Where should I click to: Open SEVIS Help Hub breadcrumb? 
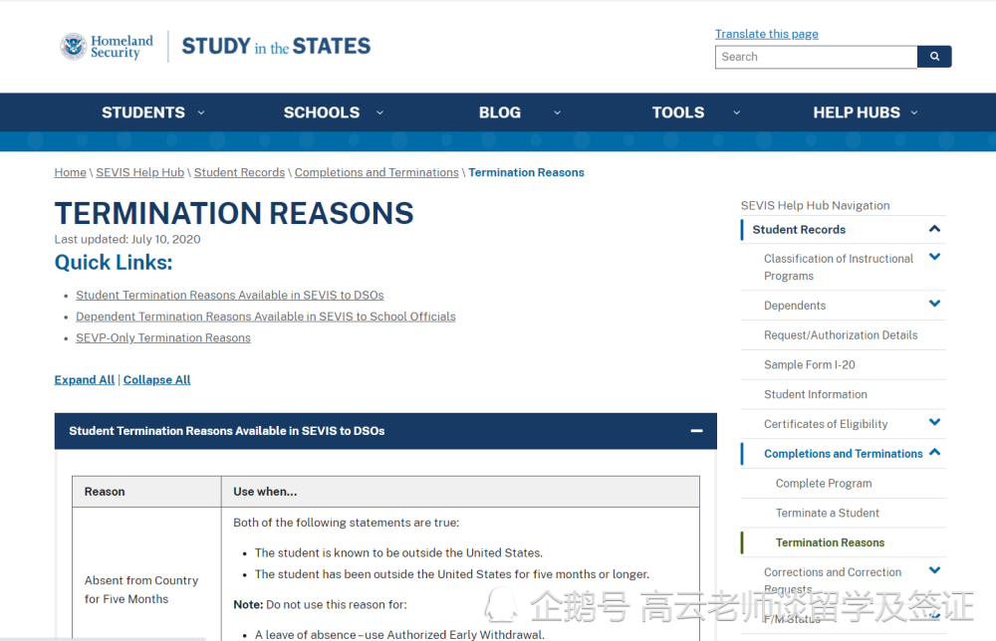pos(139,172)
